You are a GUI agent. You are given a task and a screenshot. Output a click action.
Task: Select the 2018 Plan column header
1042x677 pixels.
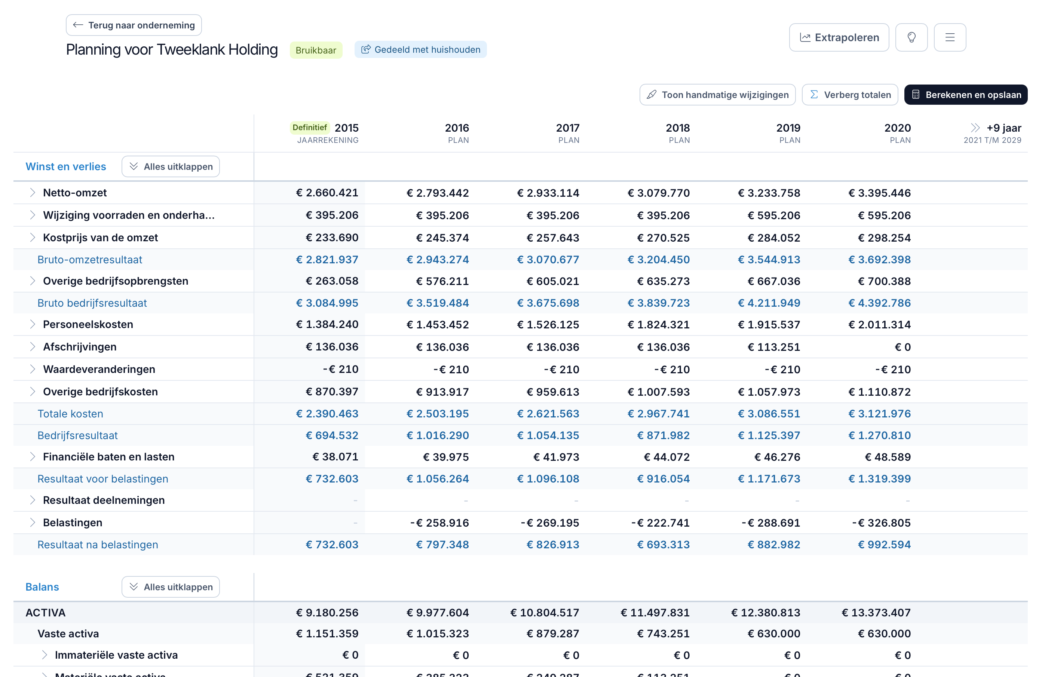(678, 133)
